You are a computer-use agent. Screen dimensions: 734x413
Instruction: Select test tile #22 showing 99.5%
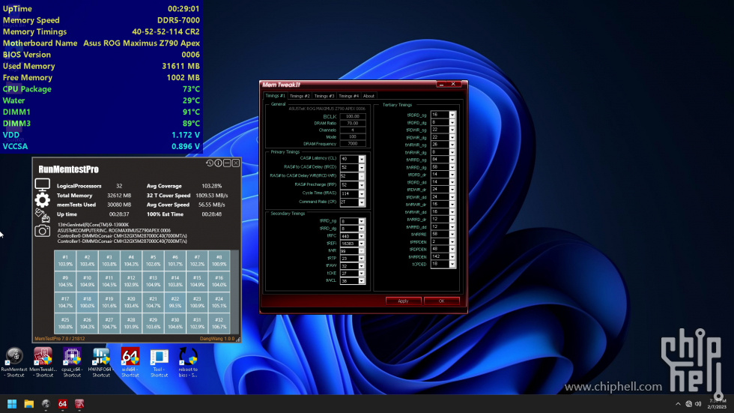click(x=175, y=302)
